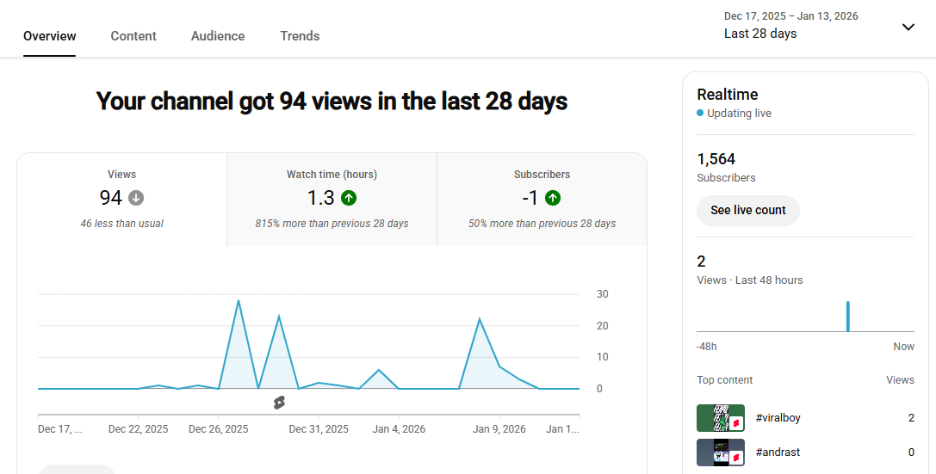Click the green up-arrow next to Subscribers count

pos(553,198)
